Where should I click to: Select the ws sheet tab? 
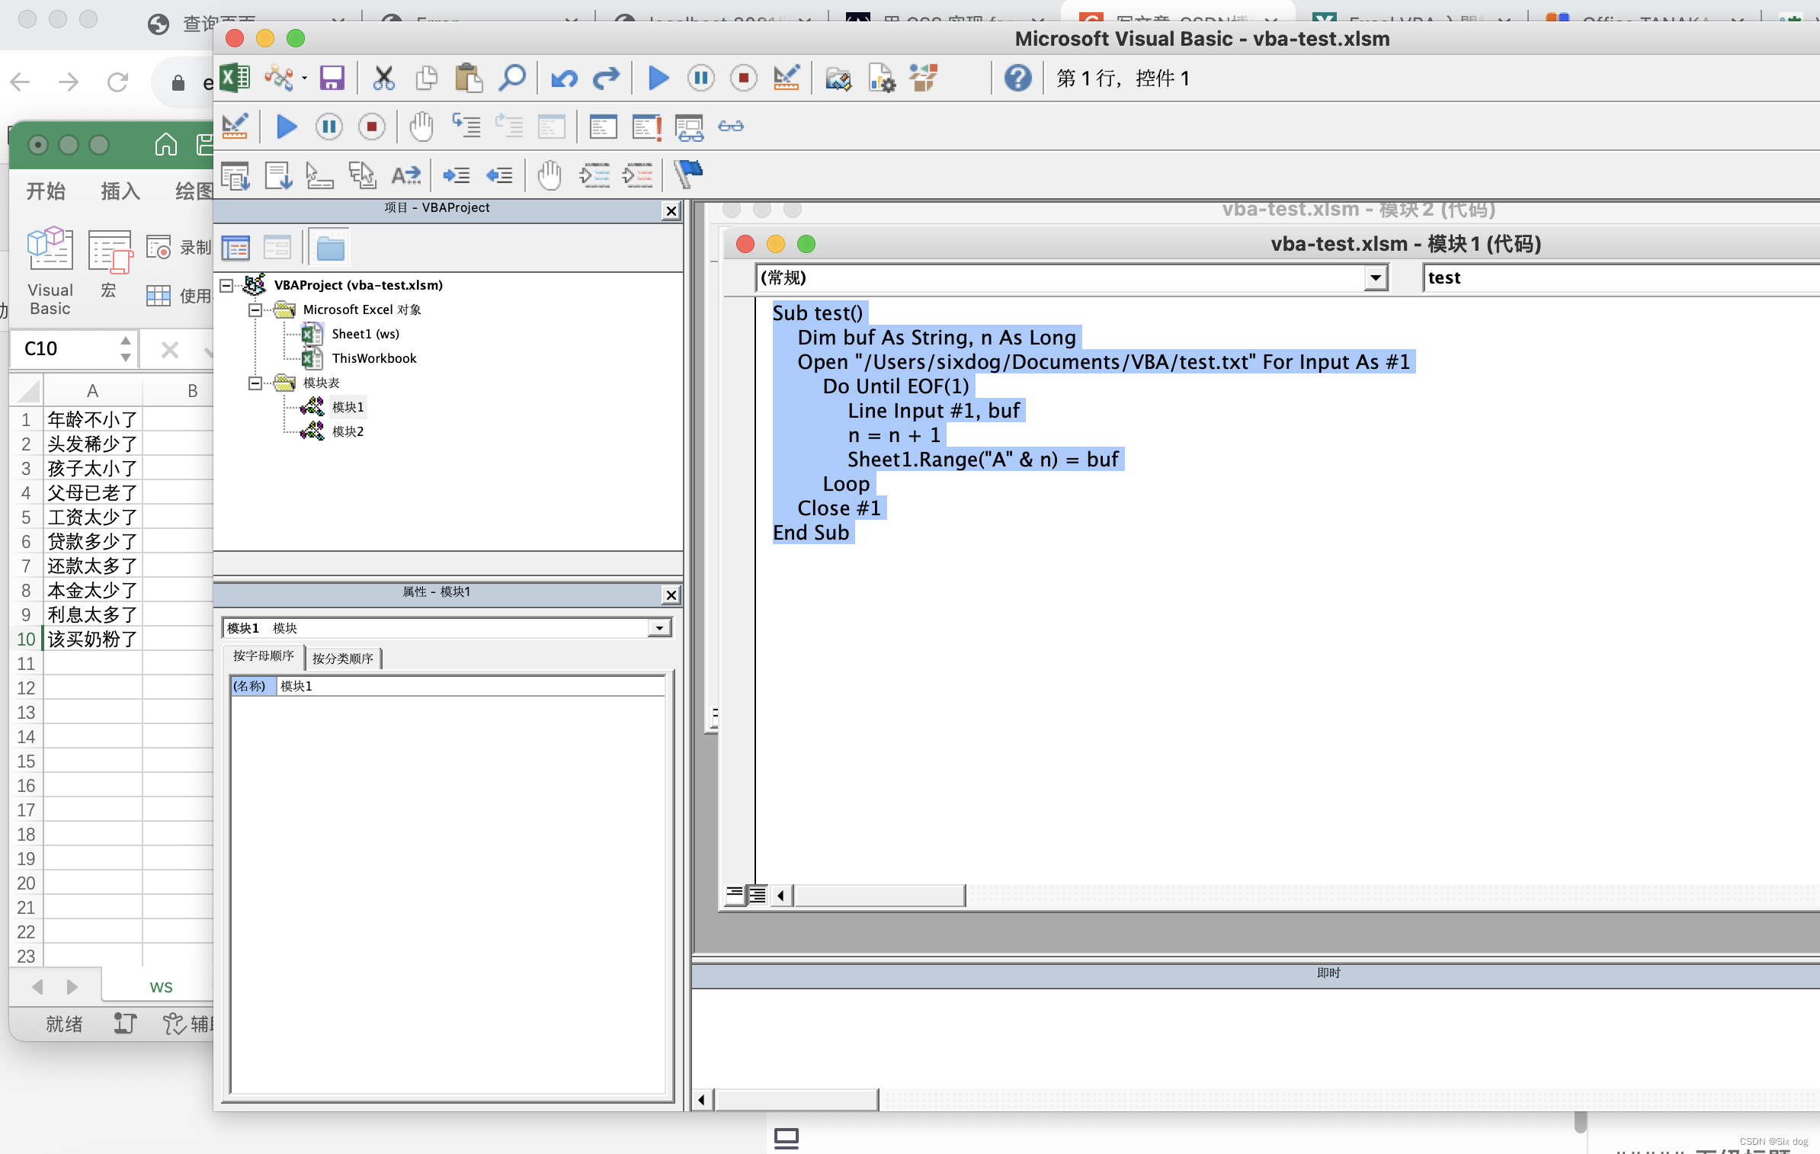tap(161, 986)
